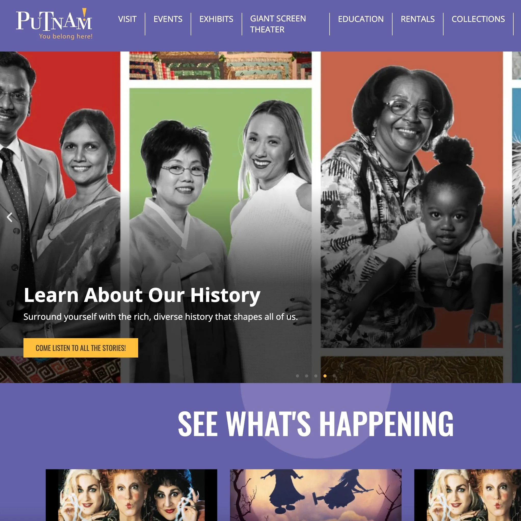Click the Come Listen To All The Stories button
This screenshot has width=521, height=521.
pos(81,348)
